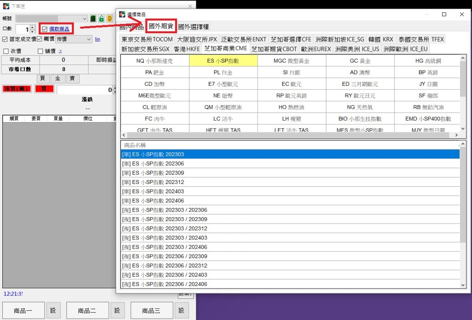Screen dimensions: 472x320
Task: Open the 帳號 account dropdown
Action: (84, 19)
